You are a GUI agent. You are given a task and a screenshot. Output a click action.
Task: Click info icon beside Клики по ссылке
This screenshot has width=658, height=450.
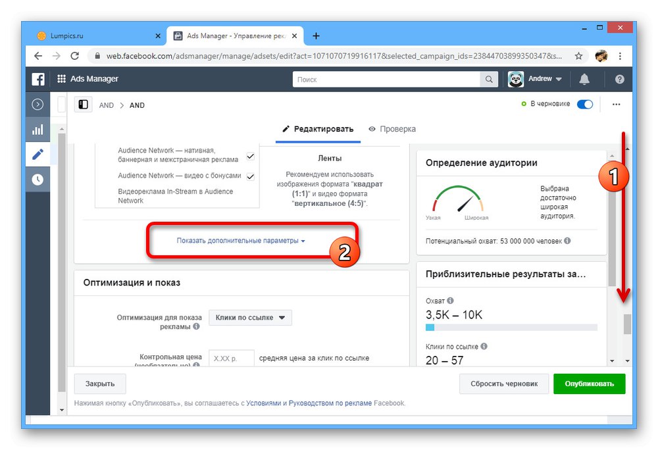tap(484, 347)
